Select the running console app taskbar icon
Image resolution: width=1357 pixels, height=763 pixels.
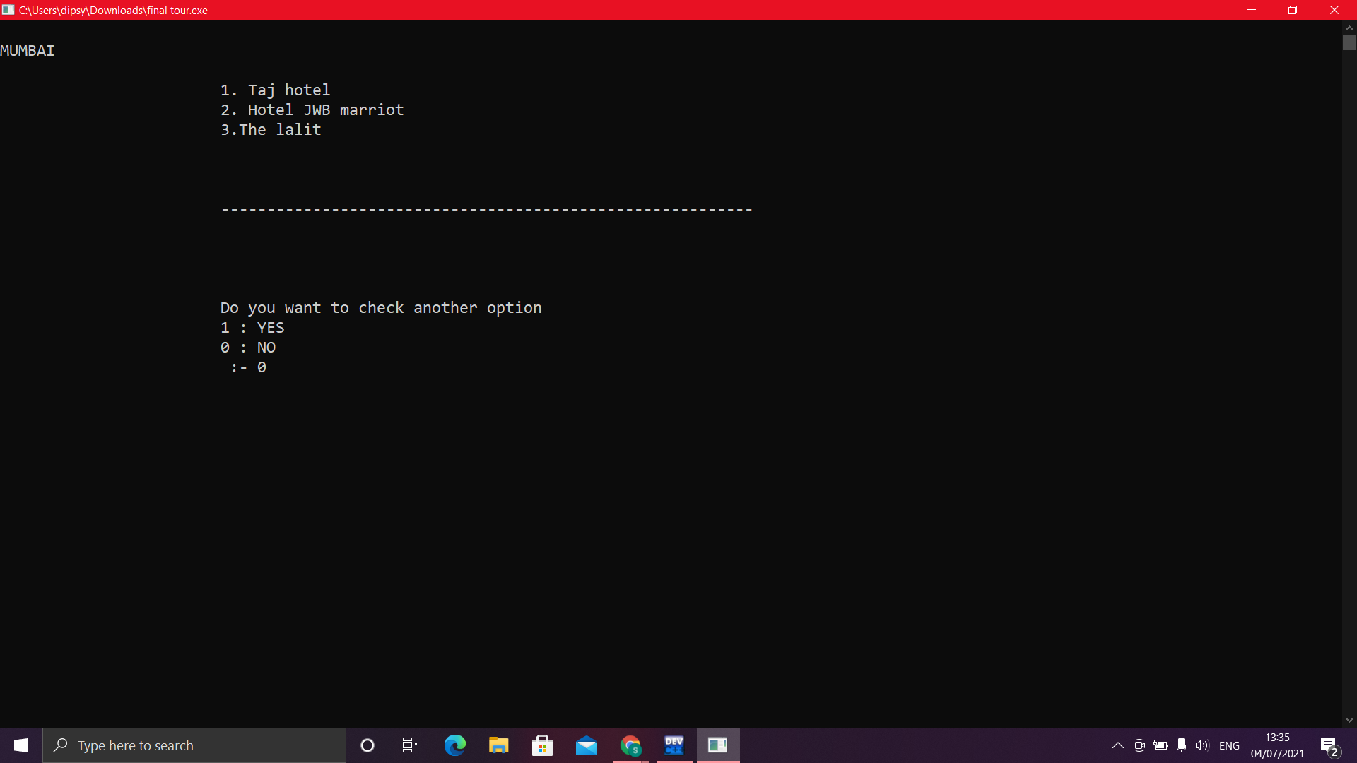[718, 745]
